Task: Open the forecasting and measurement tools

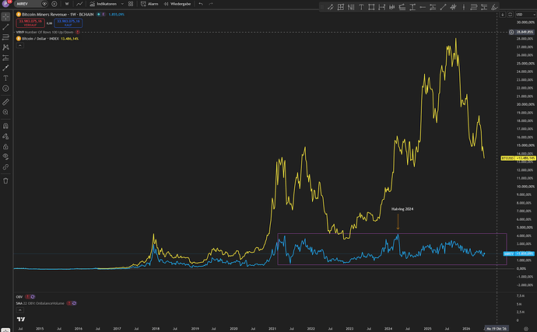Action: [5, 58]
